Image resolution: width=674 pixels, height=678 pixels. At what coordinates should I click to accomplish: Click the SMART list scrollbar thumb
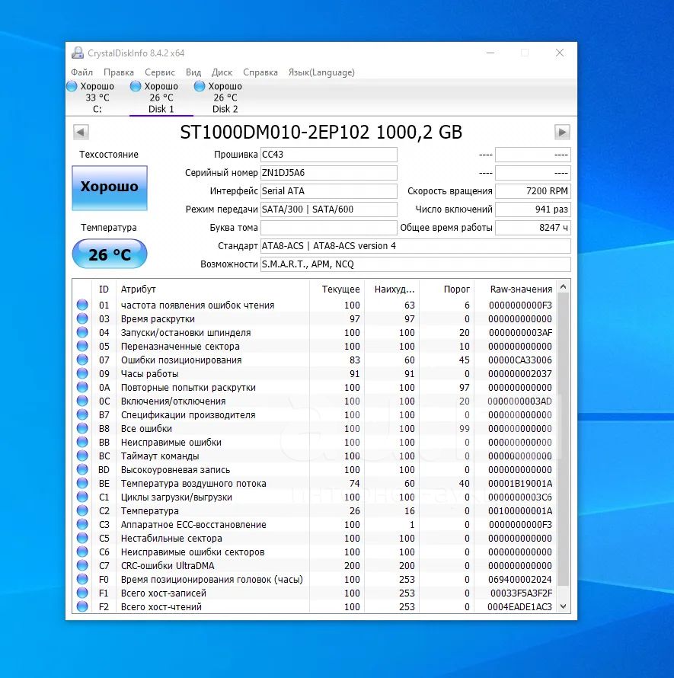tap(563, 440)
